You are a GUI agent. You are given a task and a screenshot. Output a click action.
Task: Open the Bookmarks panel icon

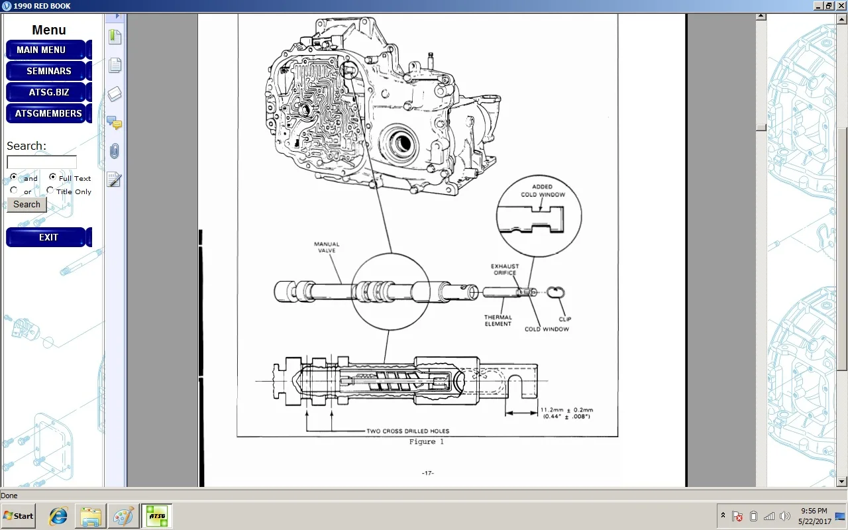click(115, 37)
